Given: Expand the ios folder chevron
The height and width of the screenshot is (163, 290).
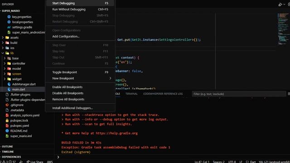Looking at the screenshot, I should 3,48.
